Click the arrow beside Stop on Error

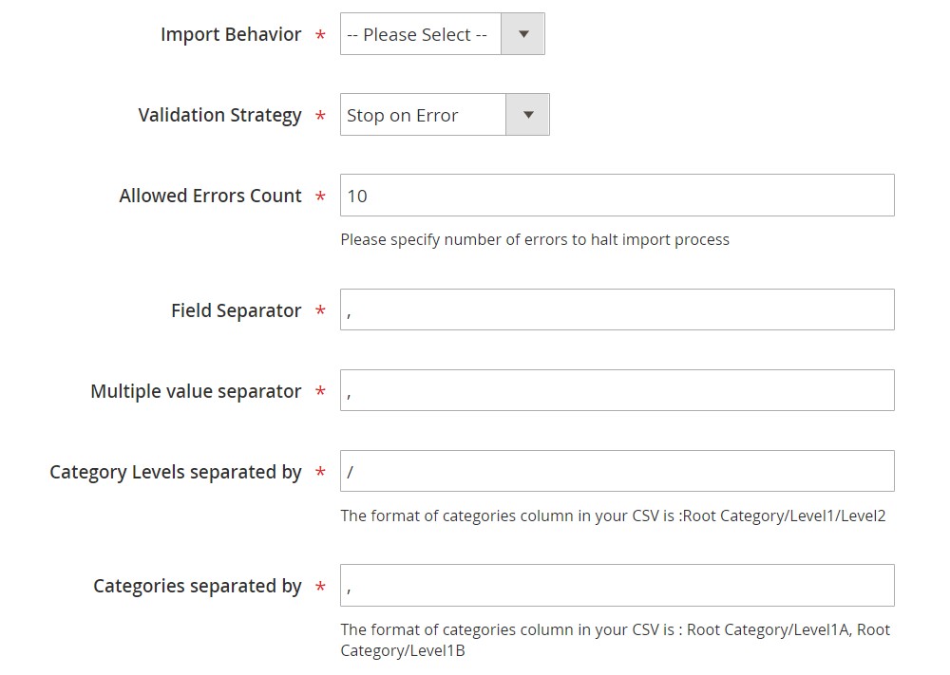[528, 116]
